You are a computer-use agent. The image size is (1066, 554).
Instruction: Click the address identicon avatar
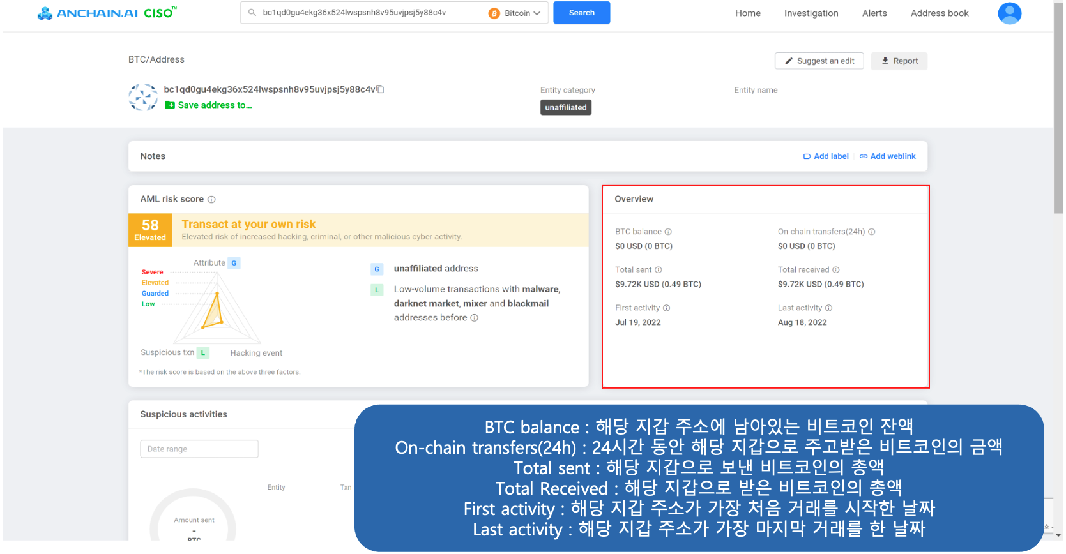click(143, 97)
